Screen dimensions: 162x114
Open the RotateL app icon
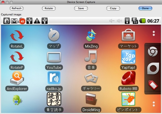tap(17, 35)
